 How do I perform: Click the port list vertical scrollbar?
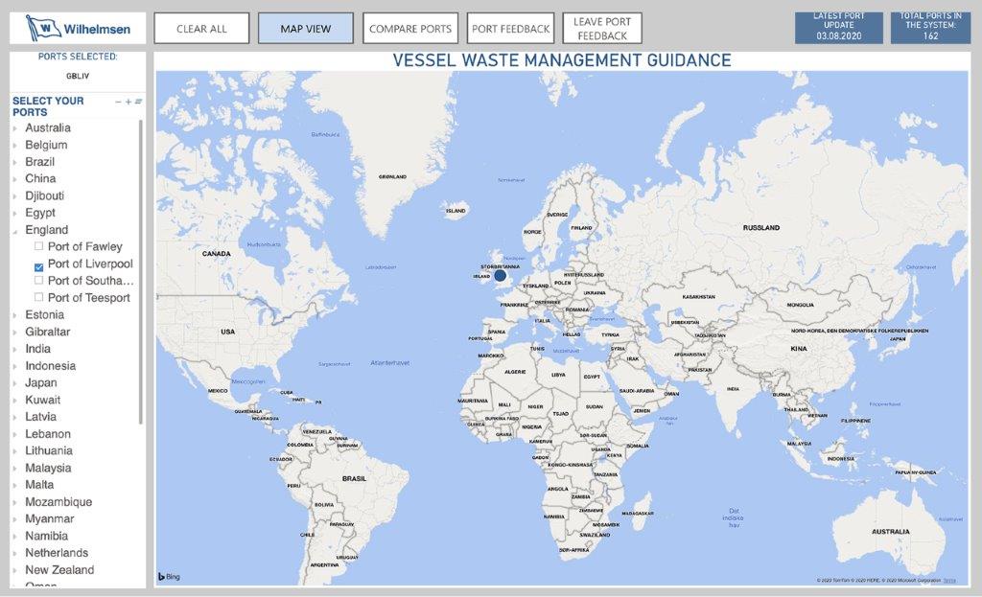click(142, 268)
